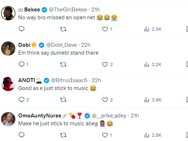This screenshot has width=188, height=141.
Task: Open 3.9K views analytics on ANOTI's tweet
Action: coord(153,100)
